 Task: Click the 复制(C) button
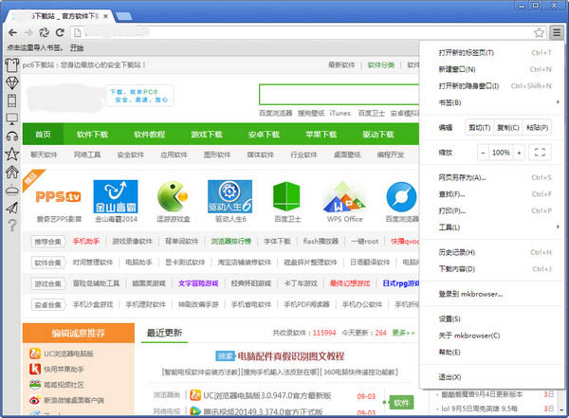coord(508,127)
